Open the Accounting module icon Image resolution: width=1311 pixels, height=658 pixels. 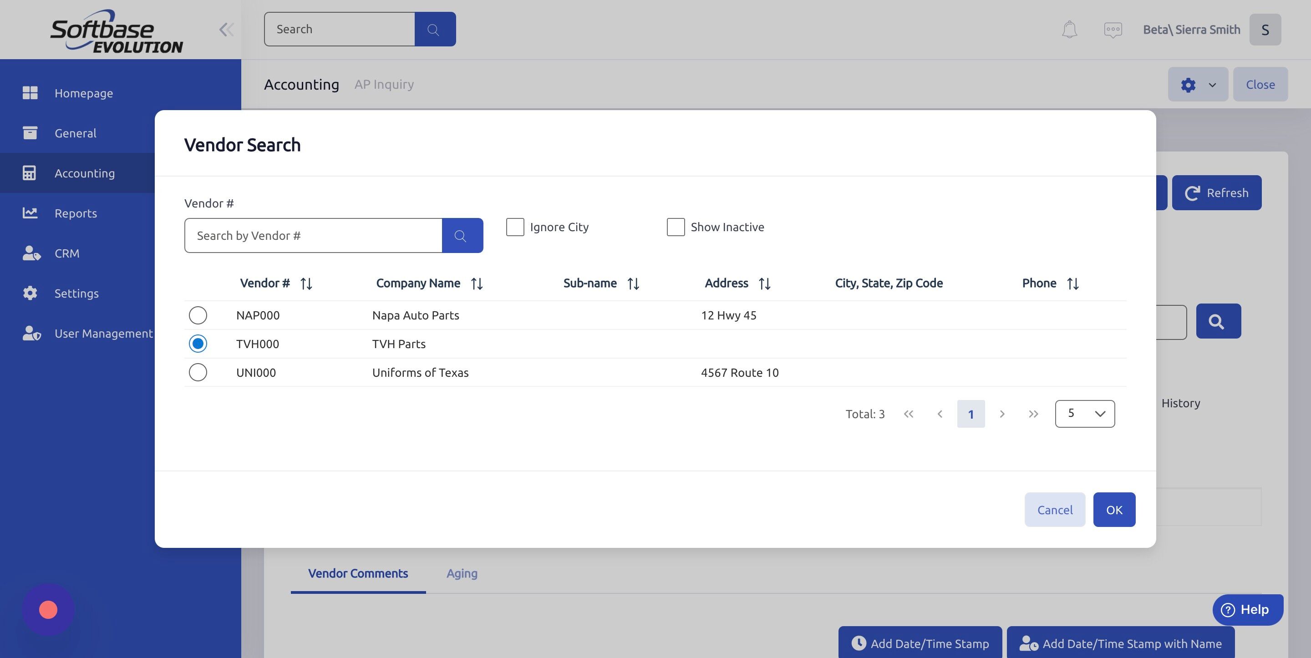pyautogui.click(x=30, y=173)
